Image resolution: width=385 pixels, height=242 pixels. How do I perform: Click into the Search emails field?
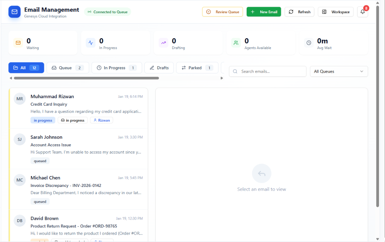[x=268, y=72]
